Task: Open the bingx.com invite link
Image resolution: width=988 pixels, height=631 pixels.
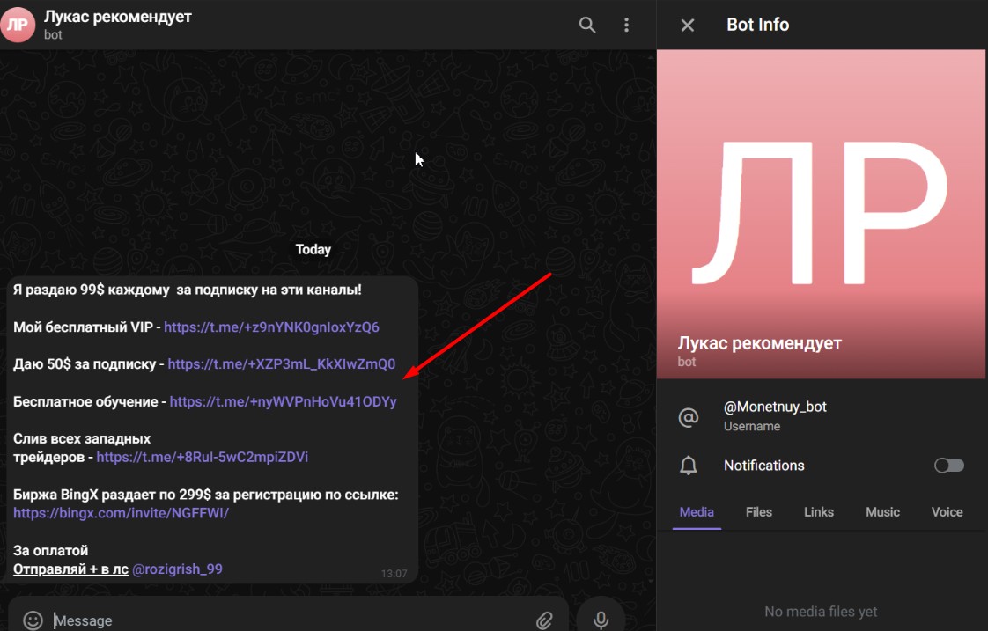Action: (121, 513)
